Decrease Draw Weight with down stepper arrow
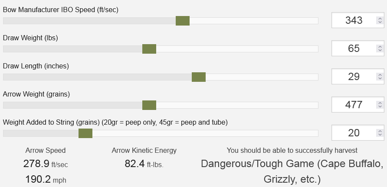This screenshot has height=187, width=387. [x=380, y=50]
